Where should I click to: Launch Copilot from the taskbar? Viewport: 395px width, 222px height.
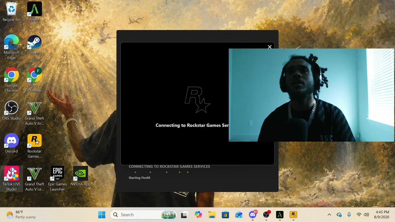coord(198,215)
